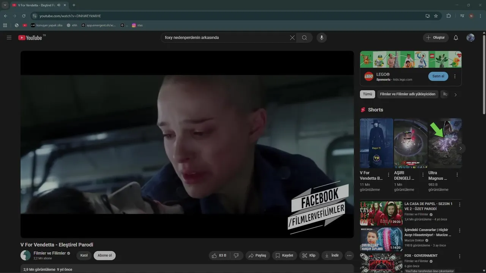Open options for LEGO ad
Screen dimensions: 486x273
click(455, 76)
